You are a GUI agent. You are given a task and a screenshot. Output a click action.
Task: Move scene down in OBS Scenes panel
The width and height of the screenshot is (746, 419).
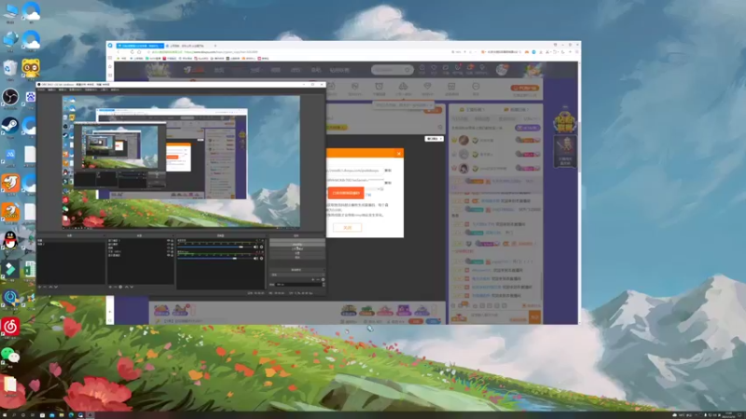(56, 287)
